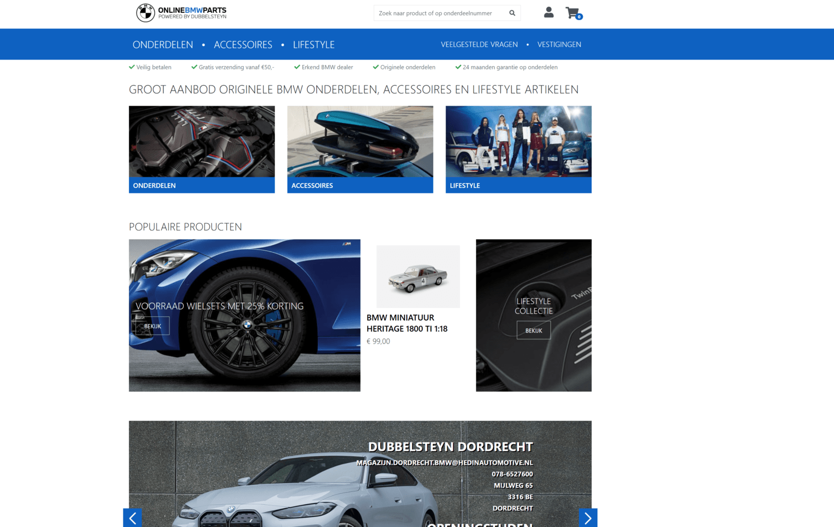Click the 'MIJLWEG 65' address line
Viewport: 834px width, 527px height.
coord(513,485)
